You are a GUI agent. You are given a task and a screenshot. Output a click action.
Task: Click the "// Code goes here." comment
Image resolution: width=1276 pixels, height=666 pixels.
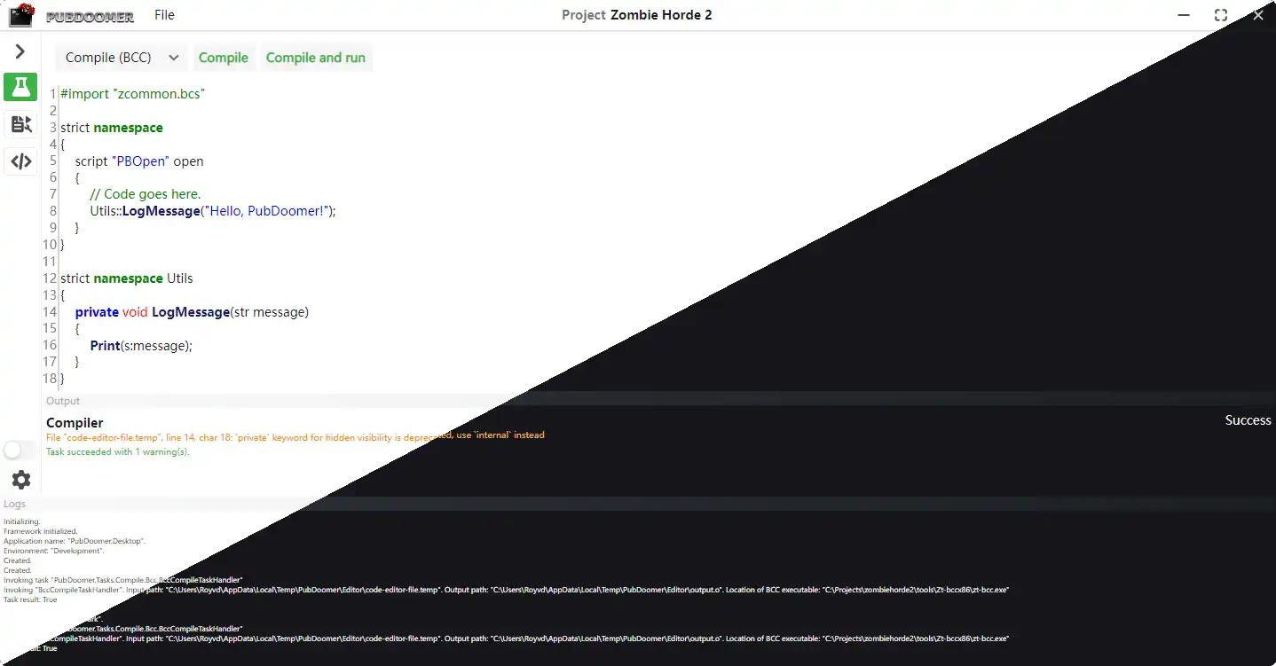pyautogui.click(x=146, y=194)
